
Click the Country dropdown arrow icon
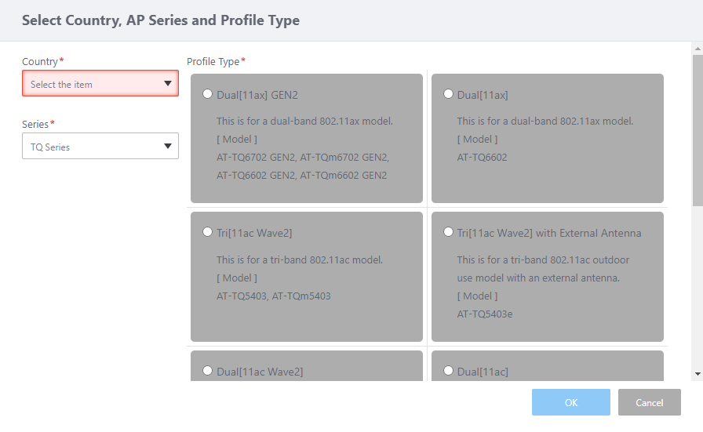(x=167, y=84)
